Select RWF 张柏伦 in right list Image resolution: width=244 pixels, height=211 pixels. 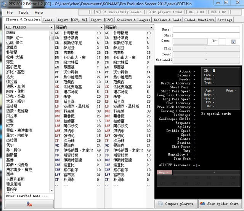pyautogui.click(x=129, y=136)
